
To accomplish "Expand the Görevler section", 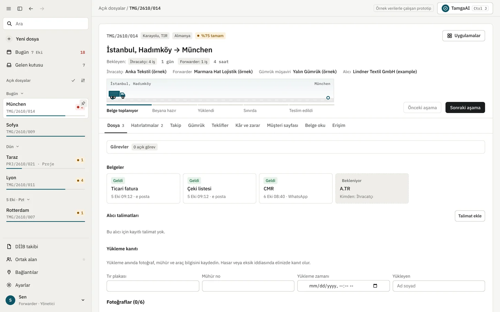I will 296,147.
